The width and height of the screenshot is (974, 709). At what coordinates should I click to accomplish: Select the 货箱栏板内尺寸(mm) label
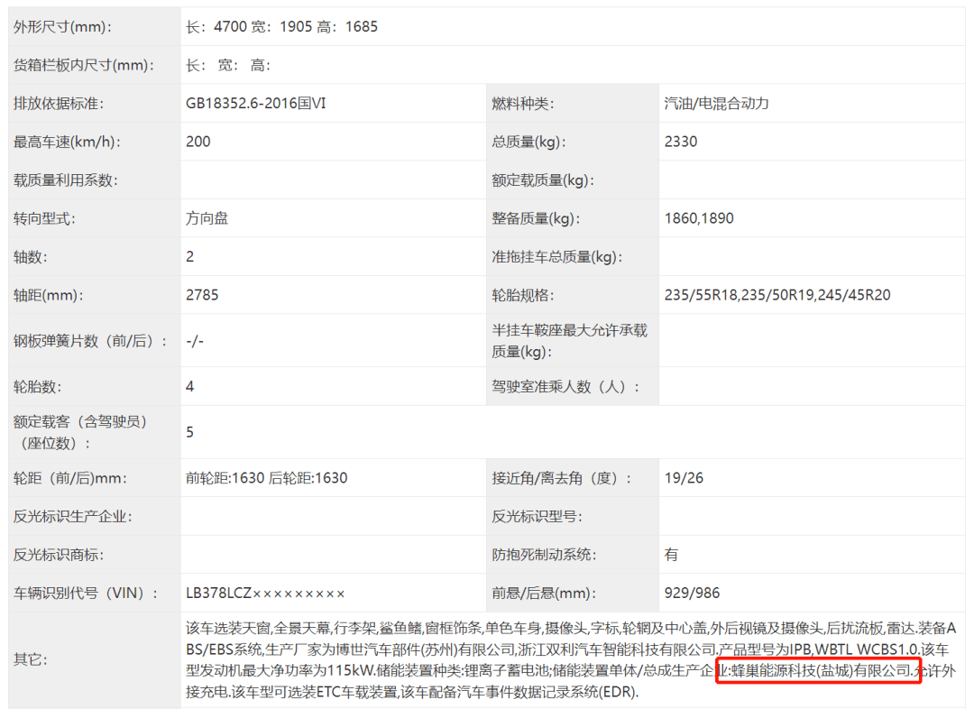pos(83,65)
